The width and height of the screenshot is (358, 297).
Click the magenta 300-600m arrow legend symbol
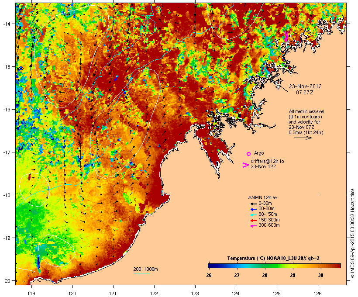(253, 226)
